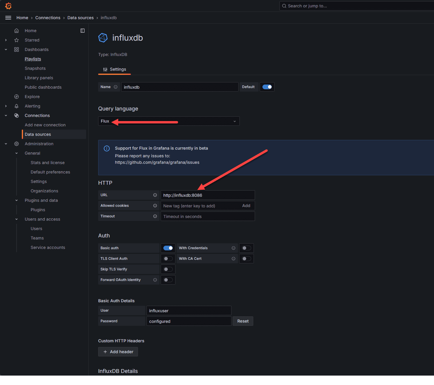Click the search magnifier icon
Screen dimensions: 434x385
pyautogui.click(x=284, y=6)
